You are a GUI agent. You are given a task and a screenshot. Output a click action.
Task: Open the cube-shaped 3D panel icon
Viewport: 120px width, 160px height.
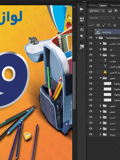point(82,19)
